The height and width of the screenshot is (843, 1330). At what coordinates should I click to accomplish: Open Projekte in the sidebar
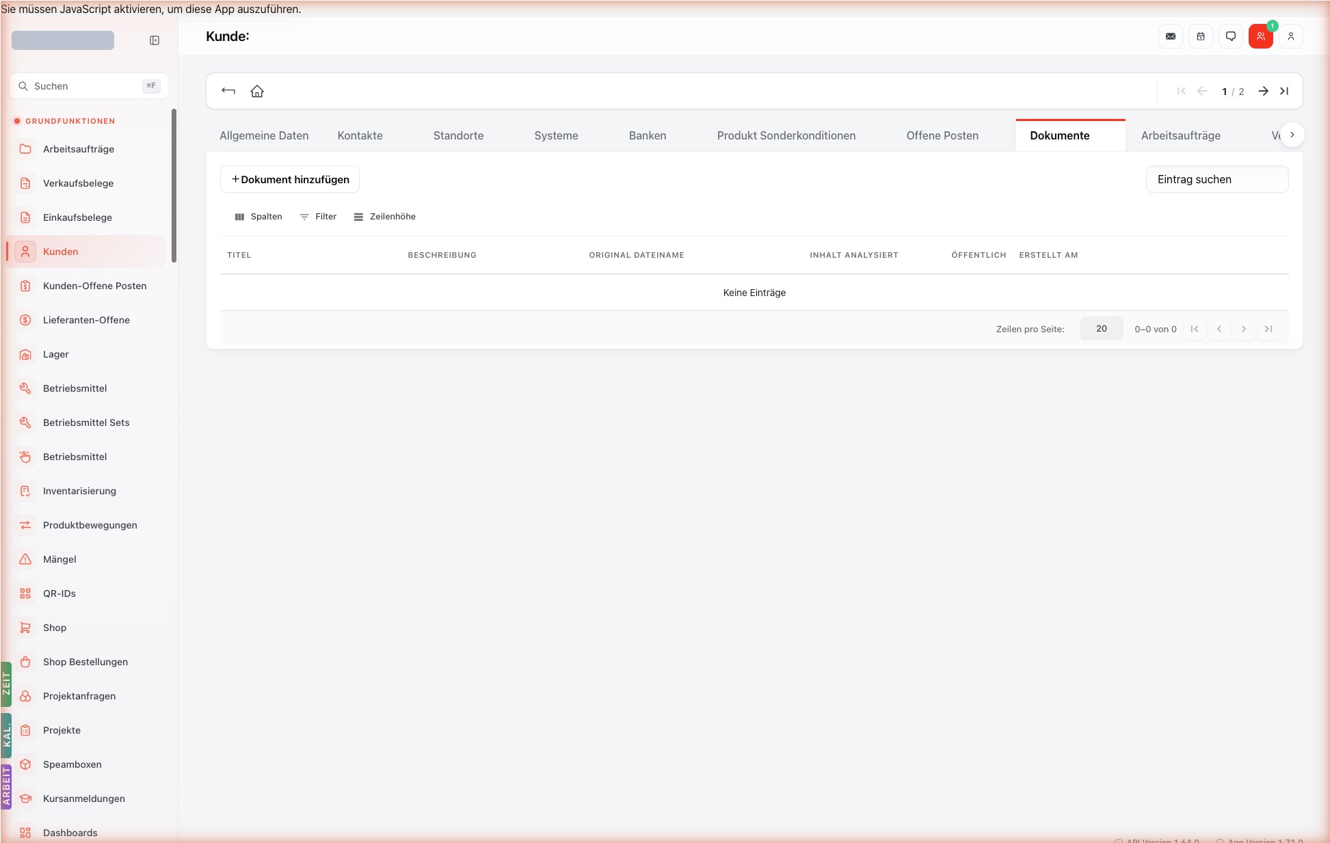(x=86, y=730)
